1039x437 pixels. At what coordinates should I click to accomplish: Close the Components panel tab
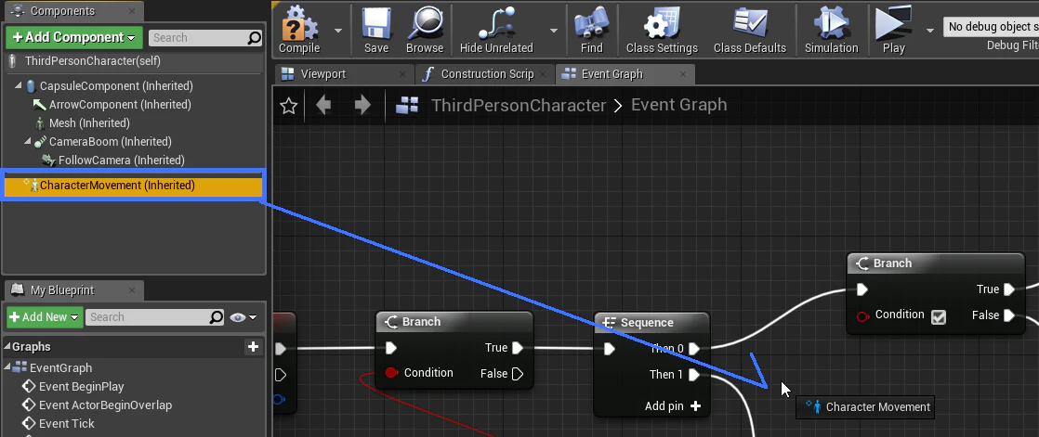(133, 11)
